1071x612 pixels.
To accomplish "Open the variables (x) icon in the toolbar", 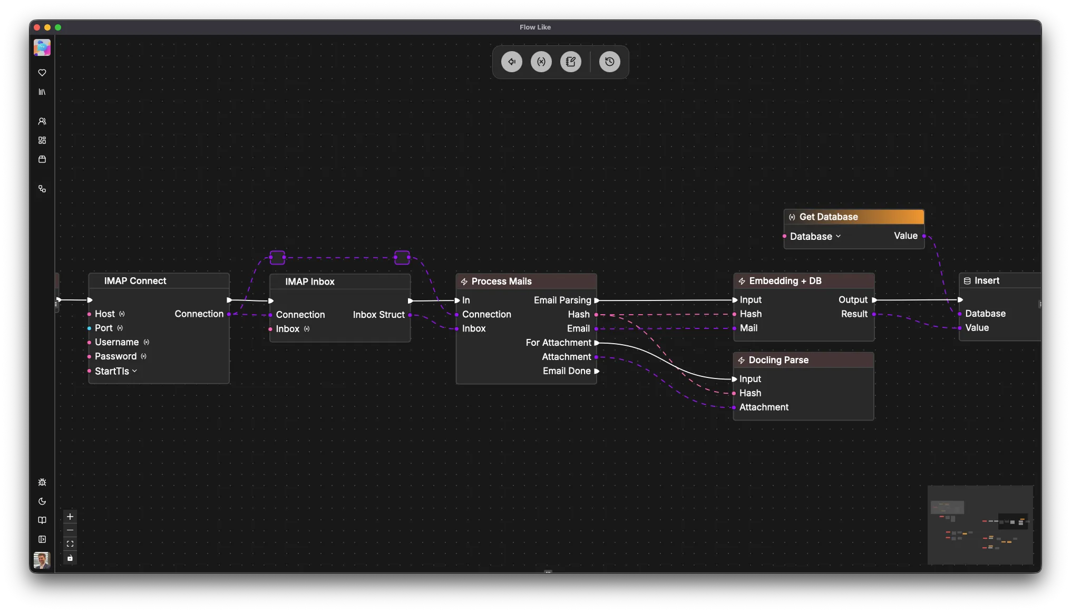I will point(541,62).
